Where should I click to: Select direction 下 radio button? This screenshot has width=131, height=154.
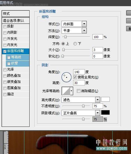pos(75,44)
